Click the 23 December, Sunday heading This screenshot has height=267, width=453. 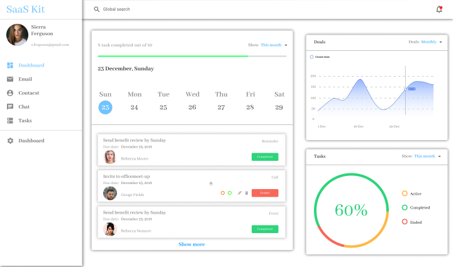pos(126,68)
